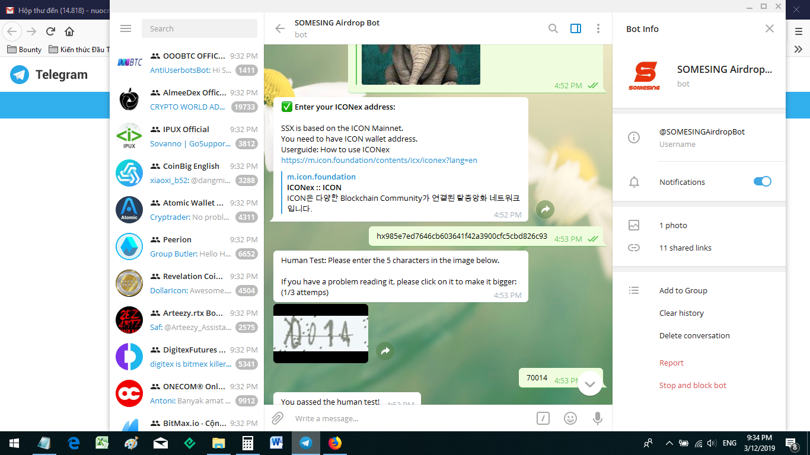
Task: Open the Revelation Coi... chat
Action: 187,283
